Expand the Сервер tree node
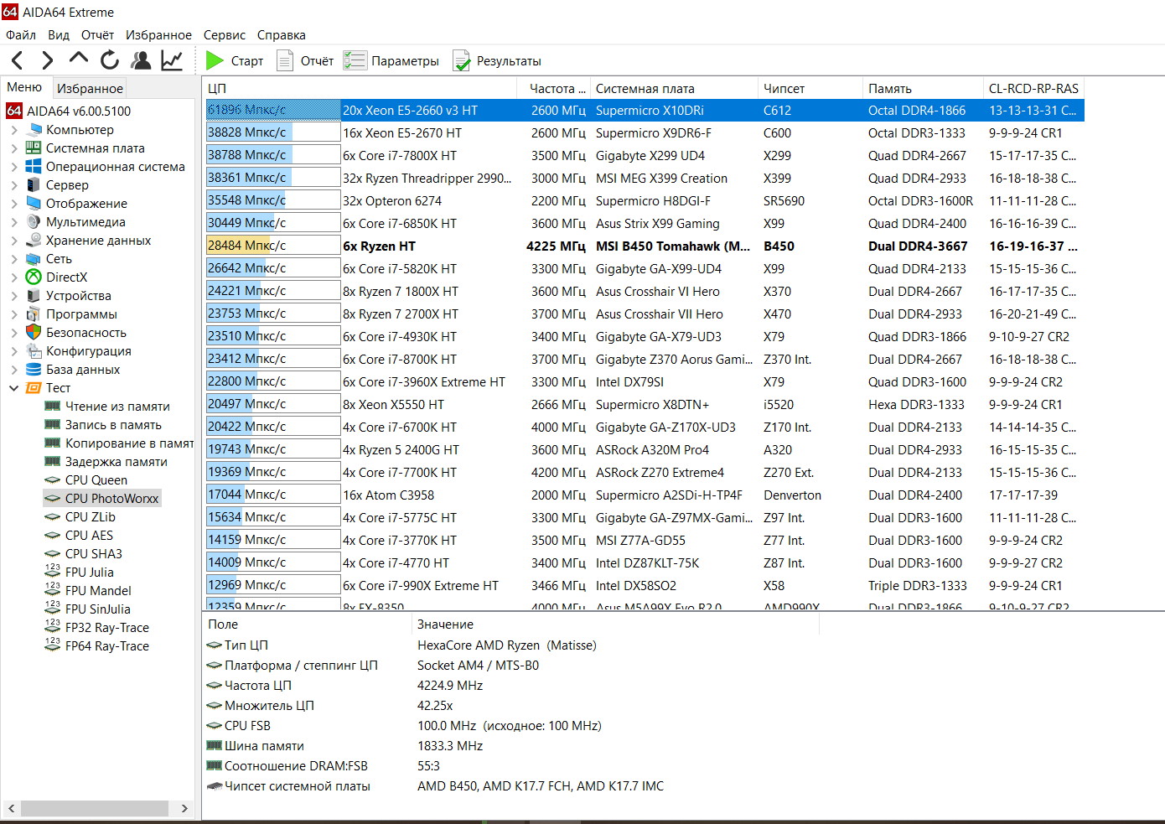Screen dimensions: 1165x824 [13, 185]
